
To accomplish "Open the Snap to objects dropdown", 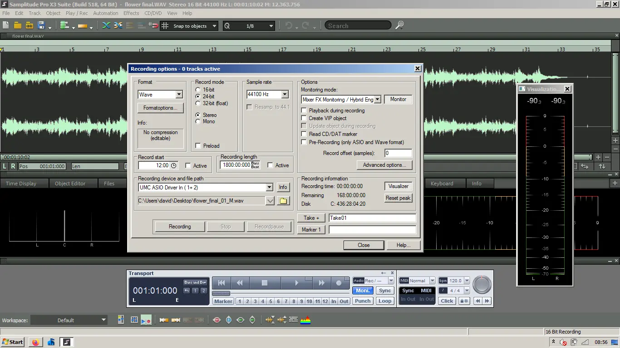I will (214, 26).
